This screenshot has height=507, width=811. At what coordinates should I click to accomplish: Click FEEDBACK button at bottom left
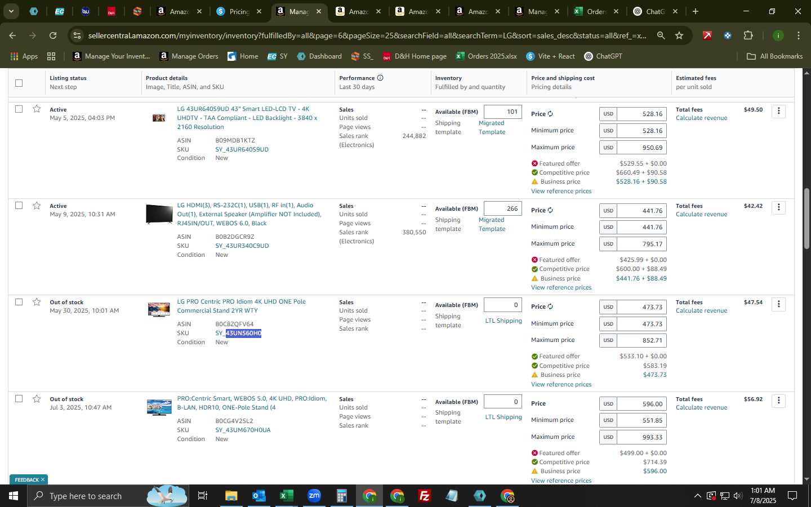tap(26, 480)
